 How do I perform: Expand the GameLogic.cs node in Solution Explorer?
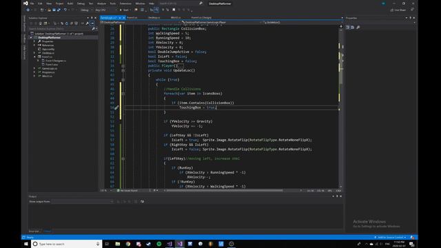(34, 68)
